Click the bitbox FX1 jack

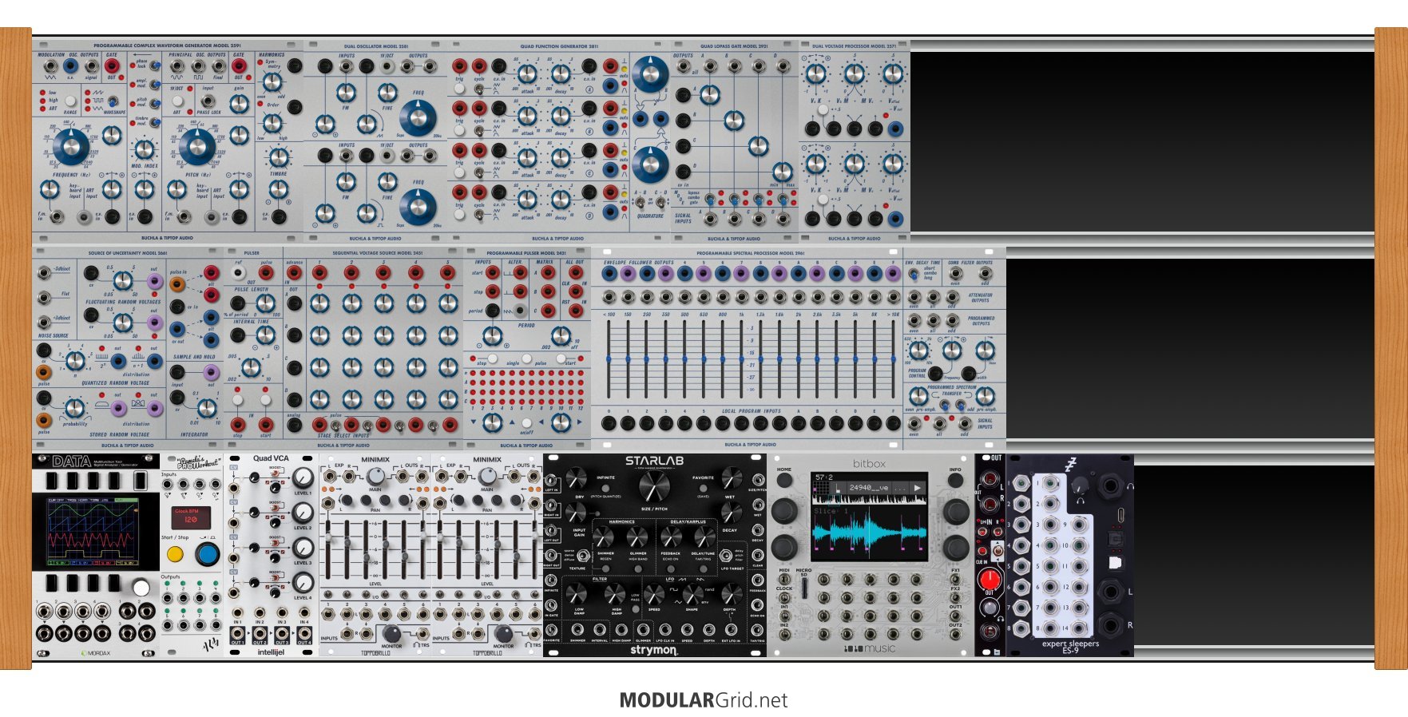click(x=955, y=580)
